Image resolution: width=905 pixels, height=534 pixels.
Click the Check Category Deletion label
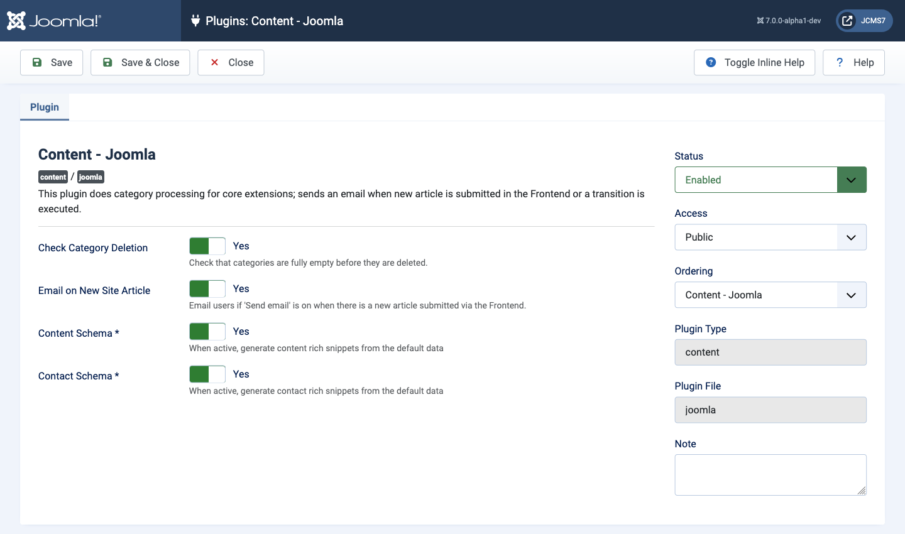tap(93, 248)
